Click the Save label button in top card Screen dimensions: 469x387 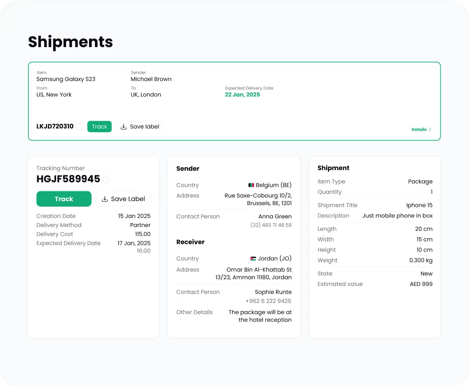click(140, 126)
